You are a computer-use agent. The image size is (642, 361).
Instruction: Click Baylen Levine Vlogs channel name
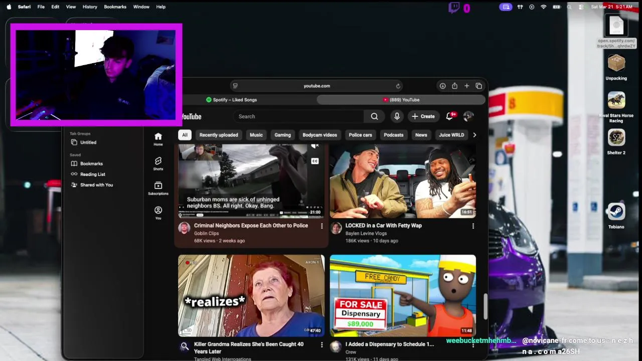(x=366, y=233)
